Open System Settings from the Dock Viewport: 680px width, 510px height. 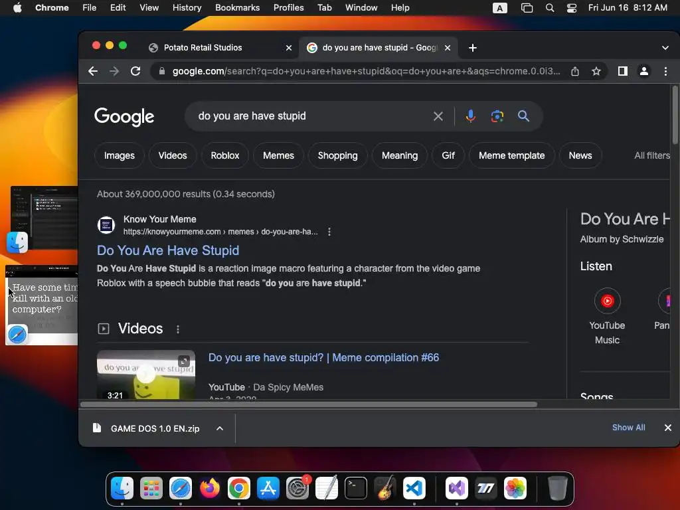click(x=297, y=488)
